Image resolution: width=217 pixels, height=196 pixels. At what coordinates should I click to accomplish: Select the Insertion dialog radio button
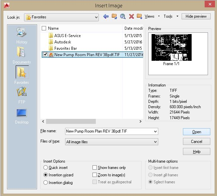(45, 182)
